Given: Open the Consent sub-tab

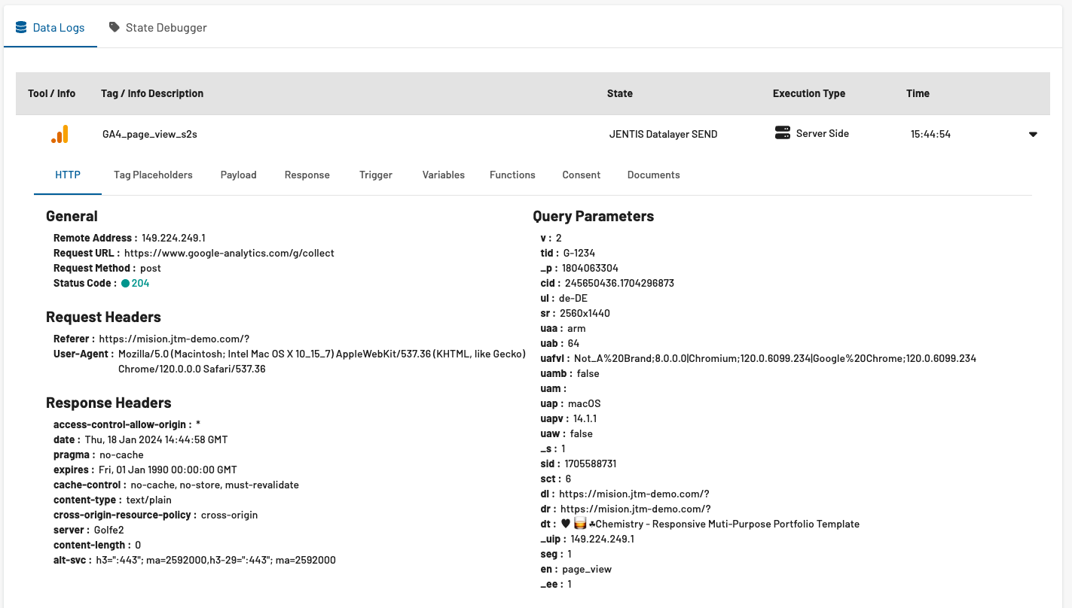Looking at the screenshot, I should [x=581, y=175].
